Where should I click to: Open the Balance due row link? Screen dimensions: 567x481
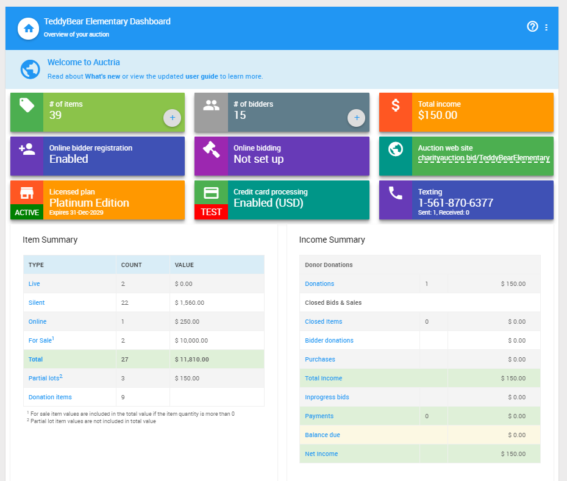323,435
